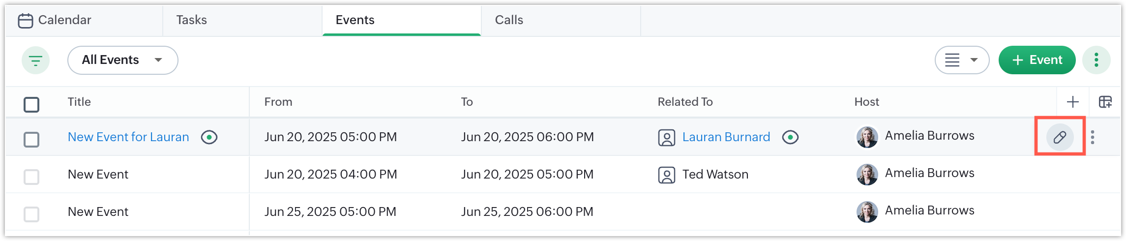Expand the All Events dropdown

[122, 60]
